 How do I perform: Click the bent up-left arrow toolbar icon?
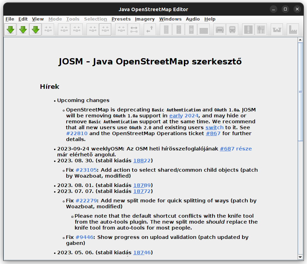(x=150, y=30)
